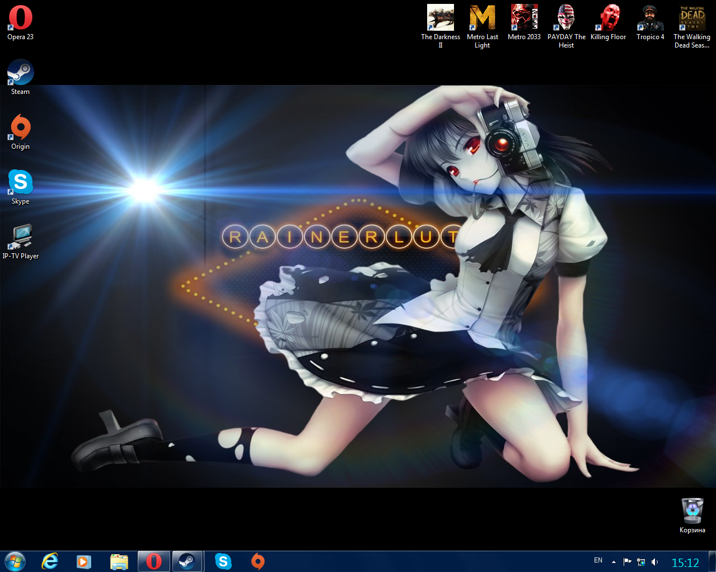716x572 pixels.
Task: Select the Steam desktop shortcut
Action: pos(20,77)
